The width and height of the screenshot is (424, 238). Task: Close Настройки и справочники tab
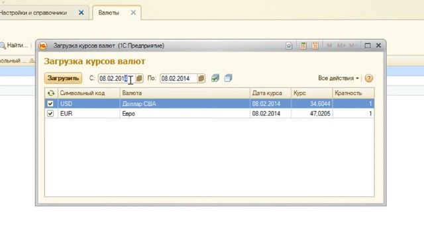(81, 13)
